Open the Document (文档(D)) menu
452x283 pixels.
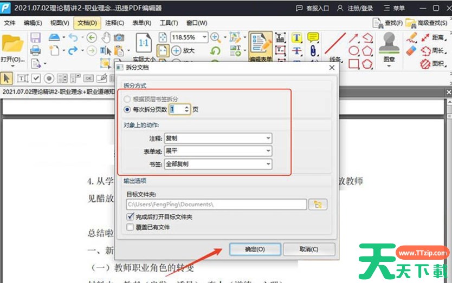[87, 23]
